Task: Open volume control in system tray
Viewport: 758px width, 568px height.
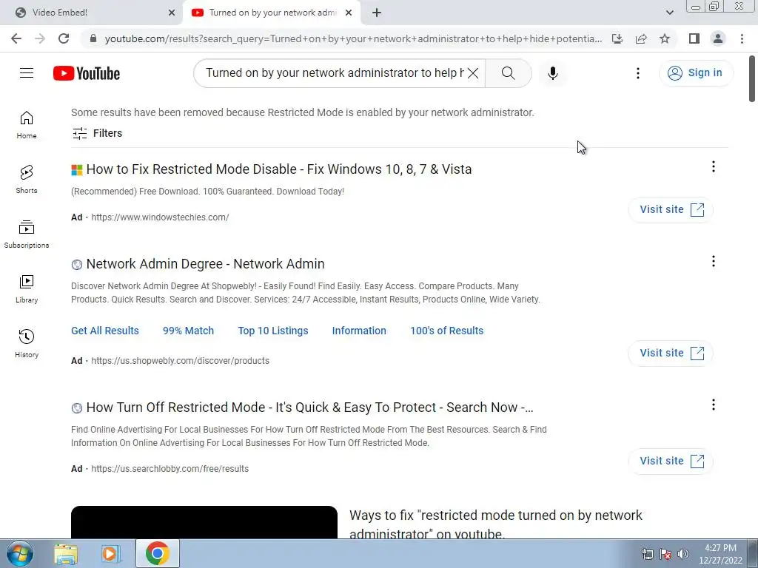Action: coord(682,554)
